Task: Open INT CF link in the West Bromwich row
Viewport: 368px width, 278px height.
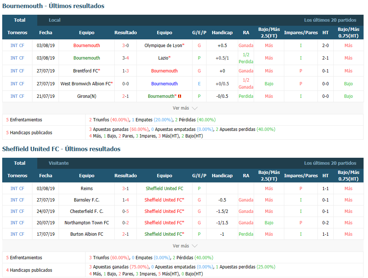Action: (17, 83)
